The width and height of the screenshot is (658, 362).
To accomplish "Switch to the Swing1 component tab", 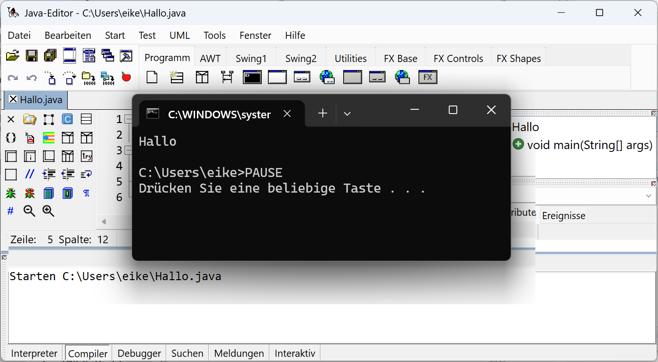I will (251, 59).
